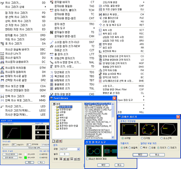Image resolution: width=181 pixels, height=169 pixels.
Task: Open the HGTXT font type dropdown
Action: pos(79,149)
